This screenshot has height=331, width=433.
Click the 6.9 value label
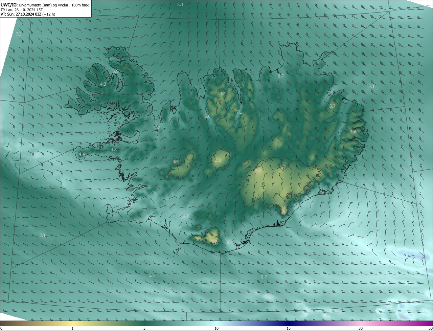(x=115, y=71)
